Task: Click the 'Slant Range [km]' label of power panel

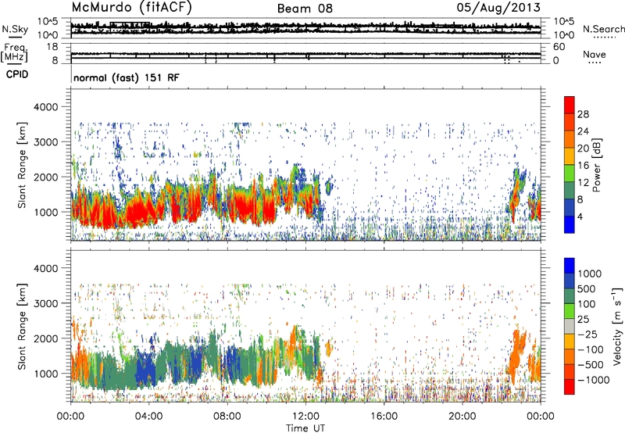Action: [23, 165]
